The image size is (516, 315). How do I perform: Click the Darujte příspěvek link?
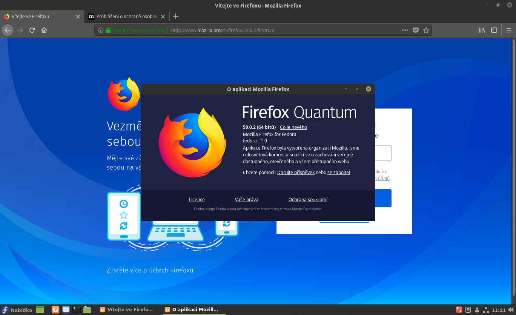coord(296,172)
